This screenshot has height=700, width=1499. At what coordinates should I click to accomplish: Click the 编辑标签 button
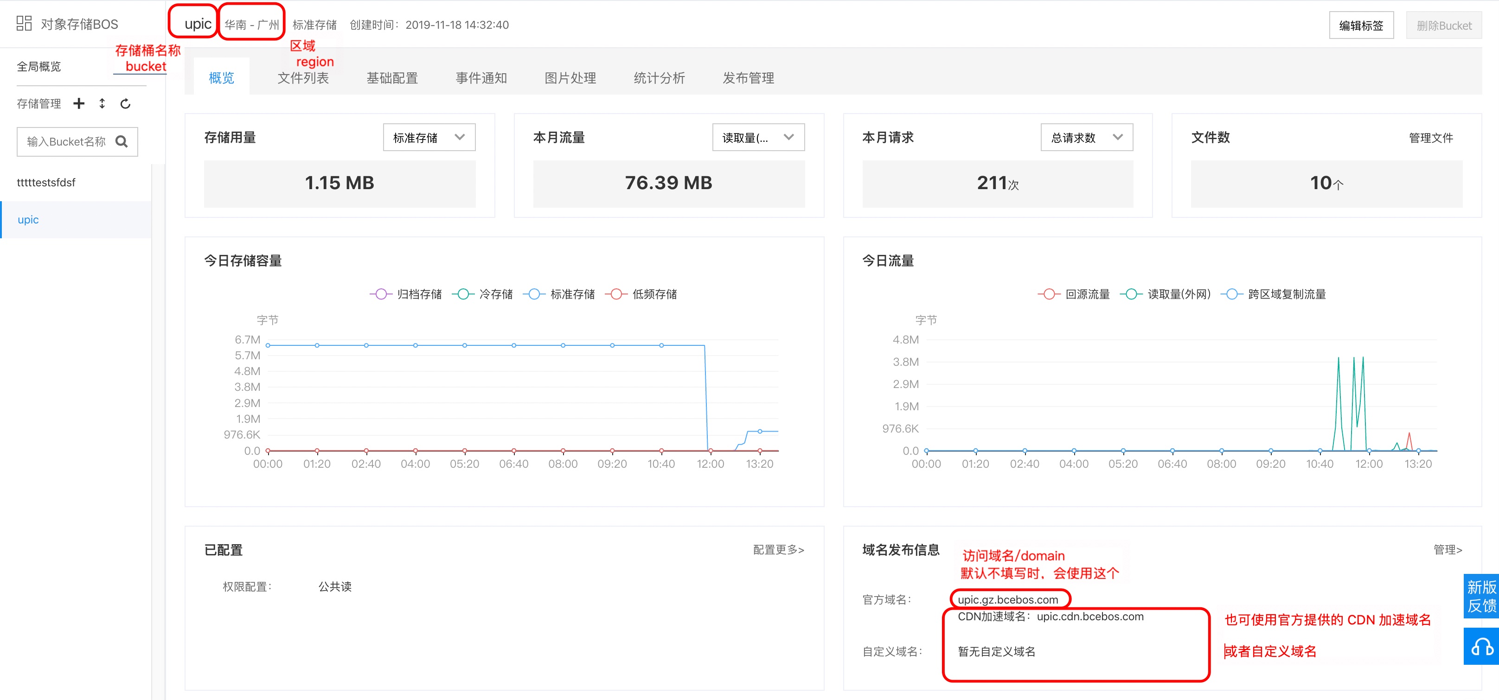1361,25
